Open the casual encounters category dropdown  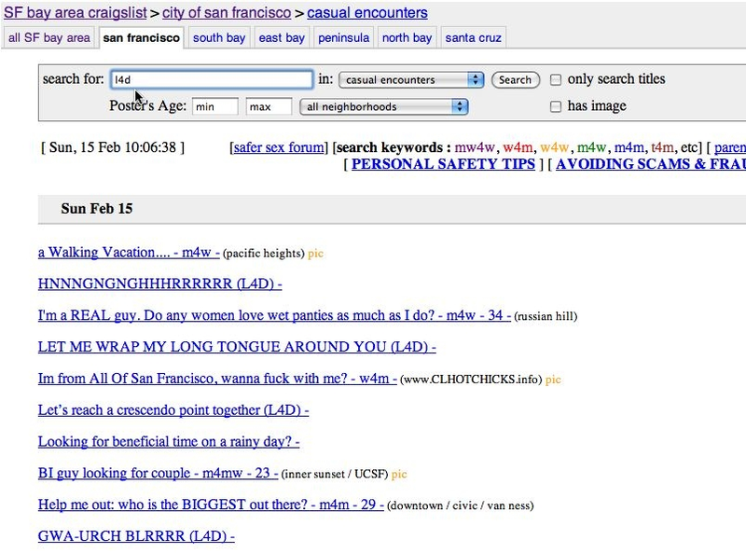point(411,79)
